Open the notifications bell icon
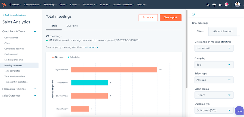 226,5
